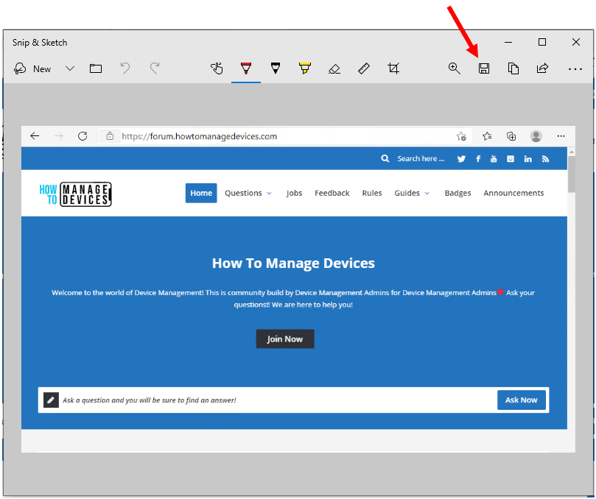596x499 pixels.
Task: Select the Pencil tool
Action: [276, 68]
